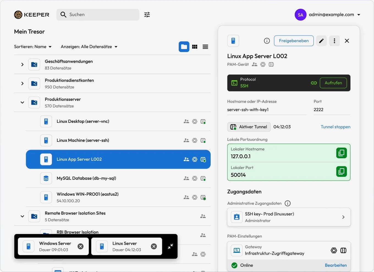Screen dimensions: 374x272
Task: Click gateway tunnel icon in PAM-Einstellungen
Action: 343,251
